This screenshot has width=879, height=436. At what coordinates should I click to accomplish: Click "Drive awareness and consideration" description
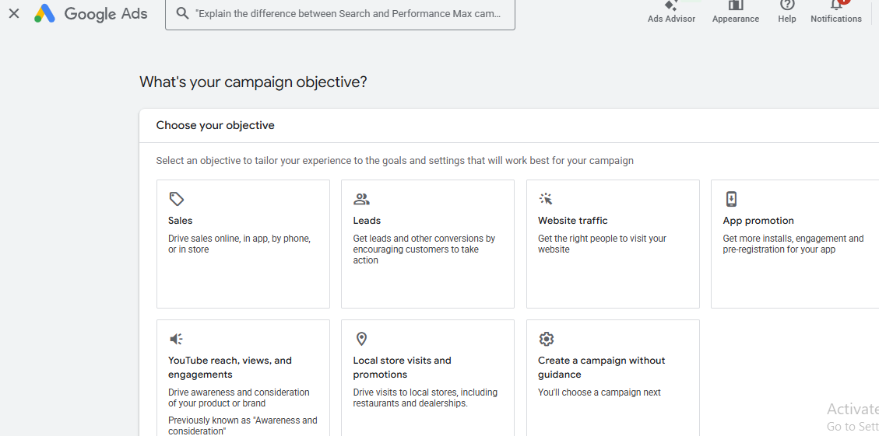pyautogui.click(x=239, y=397)
